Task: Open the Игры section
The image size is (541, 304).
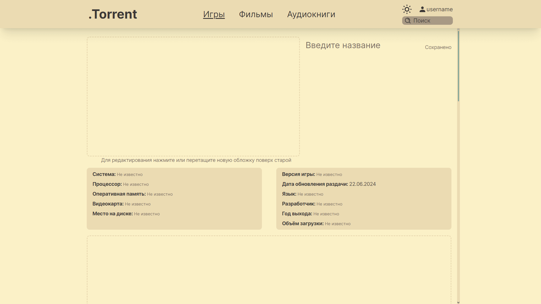Action: [x=214, y=14]
